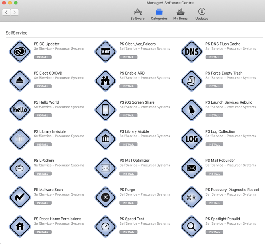Install PS Hello World

click(x=42, y=115)
